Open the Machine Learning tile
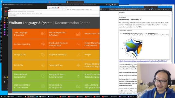 pos(30,44)
